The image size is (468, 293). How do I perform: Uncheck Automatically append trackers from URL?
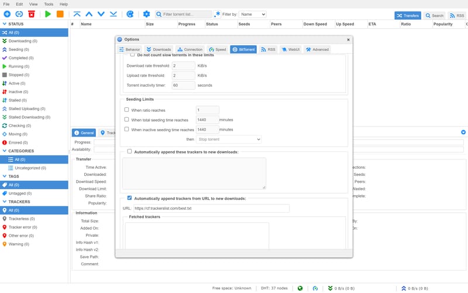click(129, 198)
